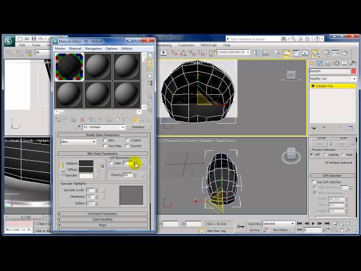Click Assign Material to Selection icon
The width and height of the screenshot is (361, 271).
point(74,120)
